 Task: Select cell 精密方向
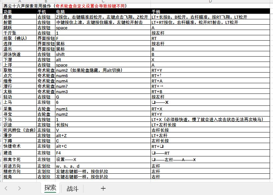point(19,171)
